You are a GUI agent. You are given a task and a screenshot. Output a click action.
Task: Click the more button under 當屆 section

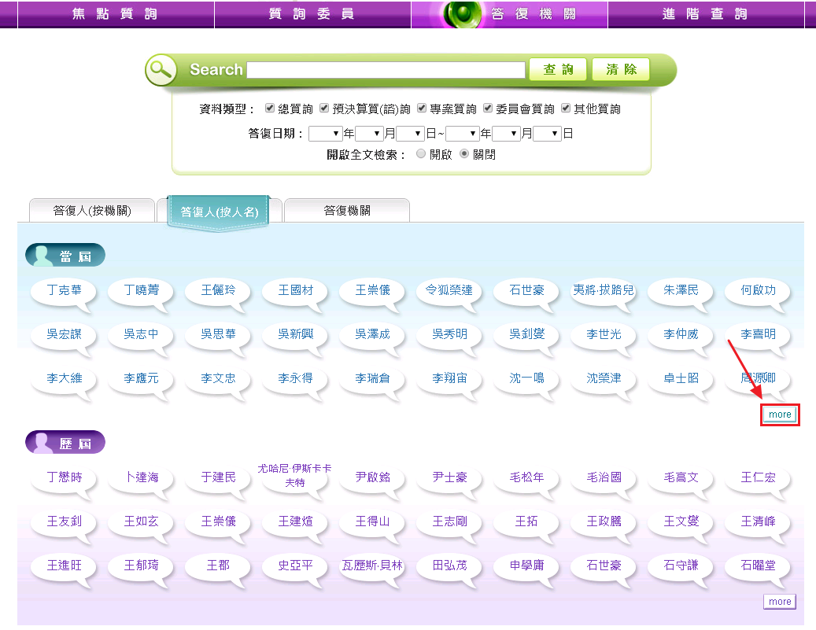tap(780, 414)
